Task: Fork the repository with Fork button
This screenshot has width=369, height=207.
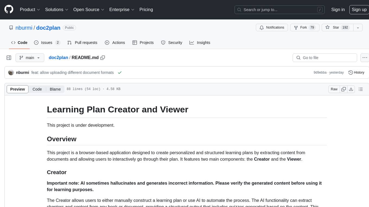Action: click(x=305, y=28)
